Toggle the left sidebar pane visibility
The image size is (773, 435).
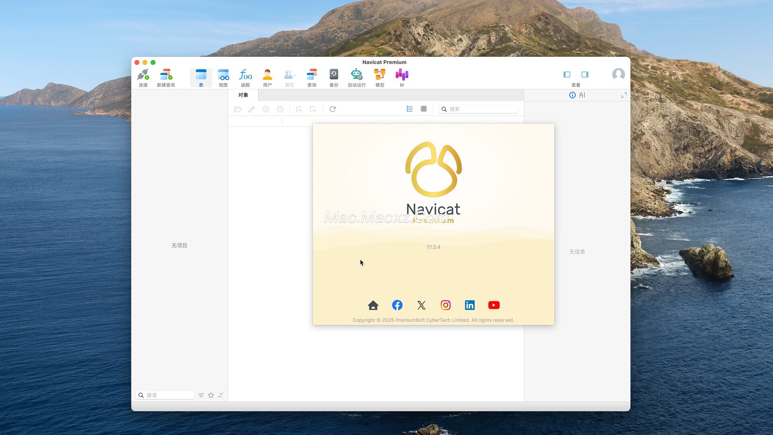click(x=567, y=75)
